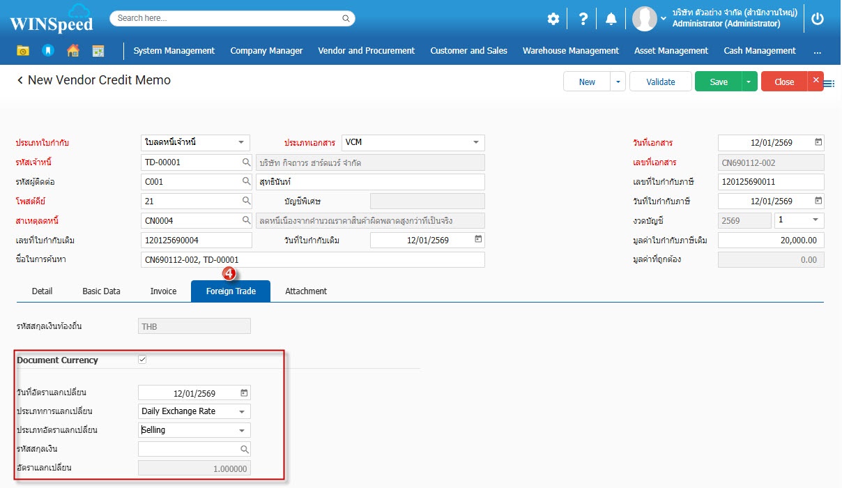Open the Selling exchange rate type dropdown
Viewport: 842px width, 488px height.
pos(242,430)
